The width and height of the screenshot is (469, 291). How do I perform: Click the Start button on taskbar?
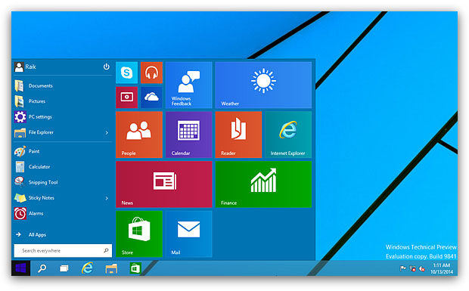coord(20,268)
